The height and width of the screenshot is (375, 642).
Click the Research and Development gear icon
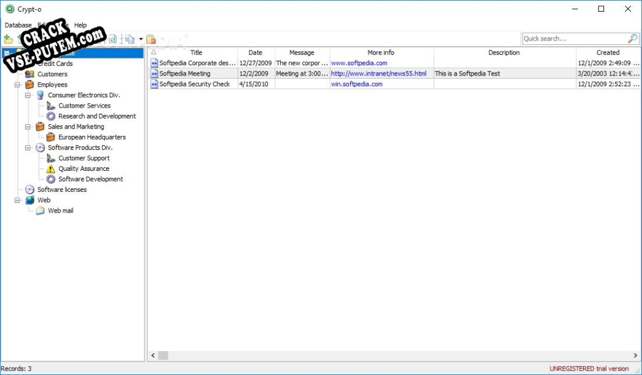coord(50,116)
